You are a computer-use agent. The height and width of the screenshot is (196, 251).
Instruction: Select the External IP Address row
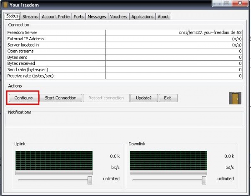click(x=125, y=39)
